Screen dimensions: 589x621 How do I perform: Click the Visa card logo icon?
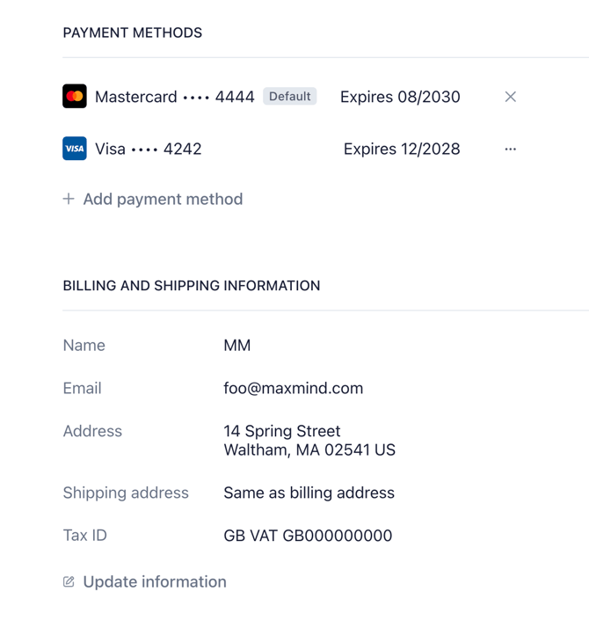[x=75, y=149]
